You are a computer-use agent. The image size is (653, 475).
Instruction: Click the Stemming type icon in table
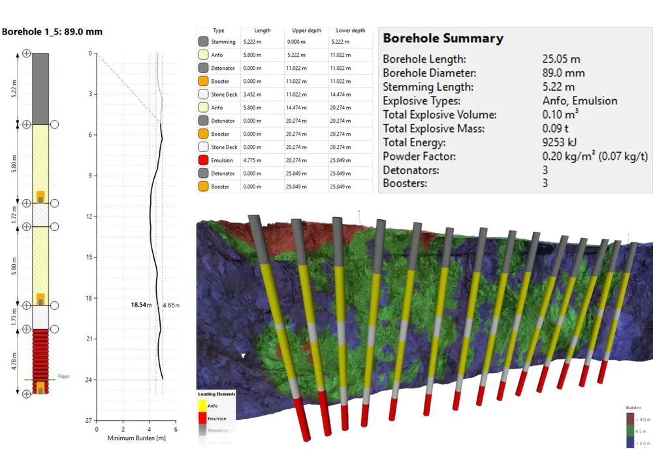pyautogui.click(x=203, y=42)
